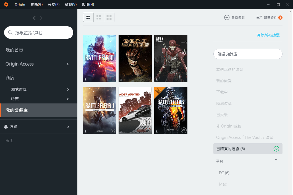Click 非 Origin 遊戲 filter
293x195 pixels.
click(x=229, y=126)
